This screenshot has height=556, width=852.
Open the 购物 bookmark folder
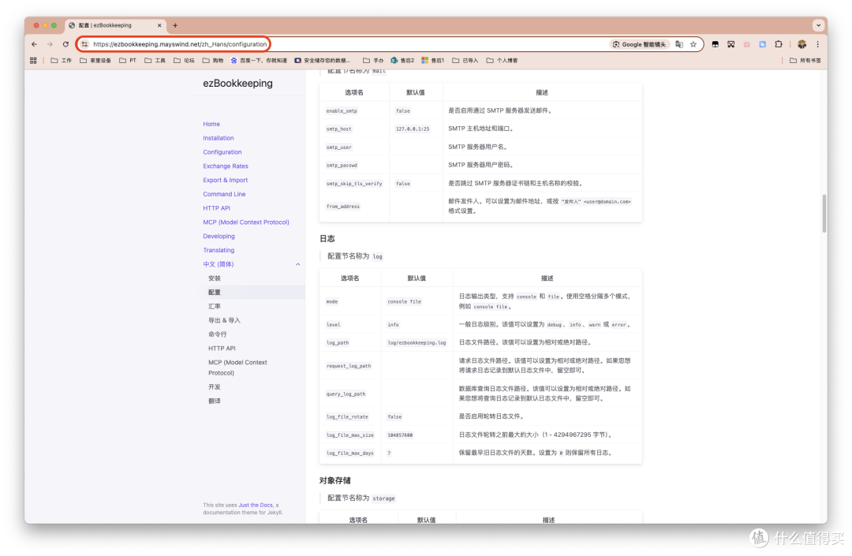(213, 61)
